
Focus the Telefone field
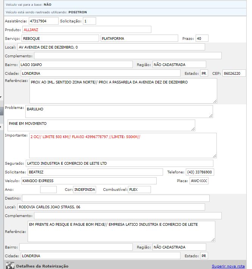click(x=200, y=172)
